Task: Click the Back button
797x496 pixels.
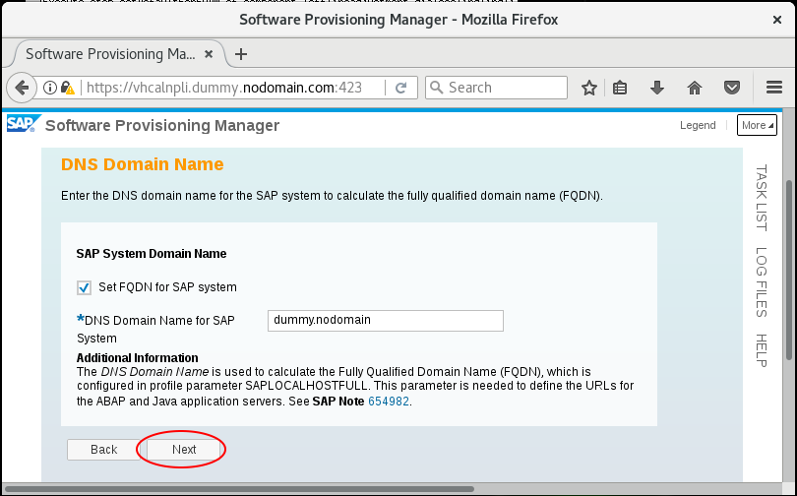Action: coord(103,450)
